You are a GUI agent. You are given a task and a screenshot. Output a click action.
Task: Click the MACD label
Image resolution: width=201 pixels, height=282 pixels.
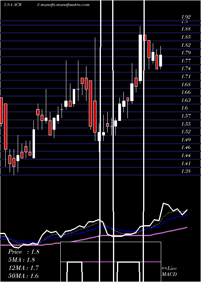coord(169,274)
